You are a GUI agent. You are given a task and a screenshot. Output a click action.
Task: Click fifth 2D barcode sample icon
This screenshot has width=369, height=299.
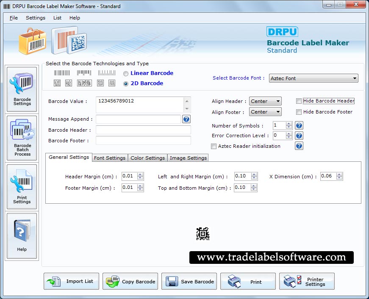112,83
